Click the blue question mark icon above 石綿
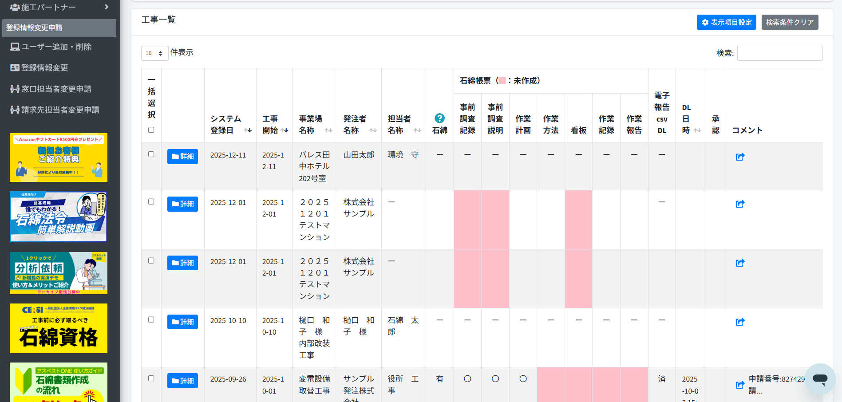 [439, 118]
